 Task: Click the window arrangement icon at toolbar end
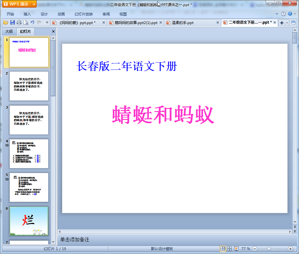tap(294, 23)
